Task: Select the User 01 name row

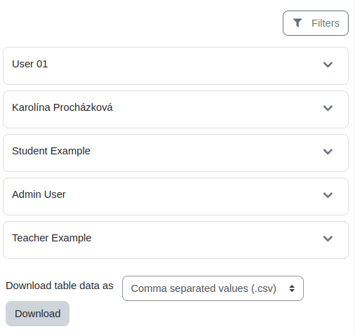Action: point(175,66)
